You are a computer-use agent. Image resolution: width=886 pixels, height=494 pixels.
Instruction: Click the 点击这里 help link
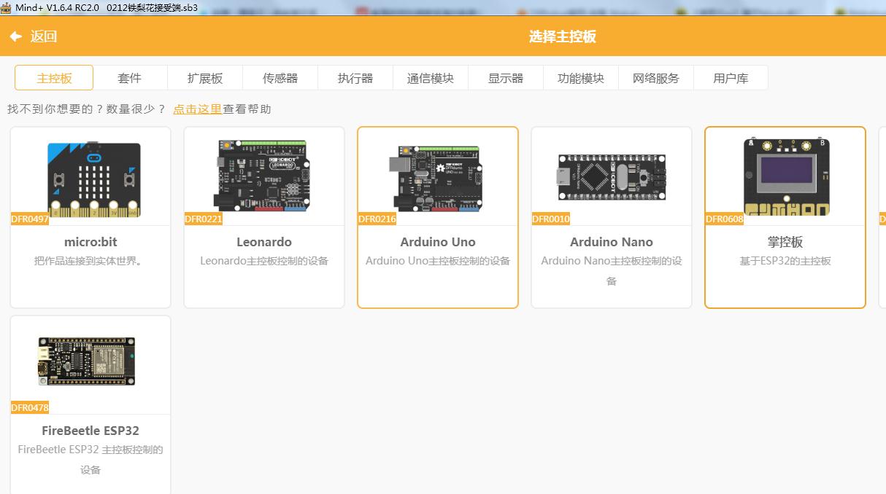click(197, 109)
